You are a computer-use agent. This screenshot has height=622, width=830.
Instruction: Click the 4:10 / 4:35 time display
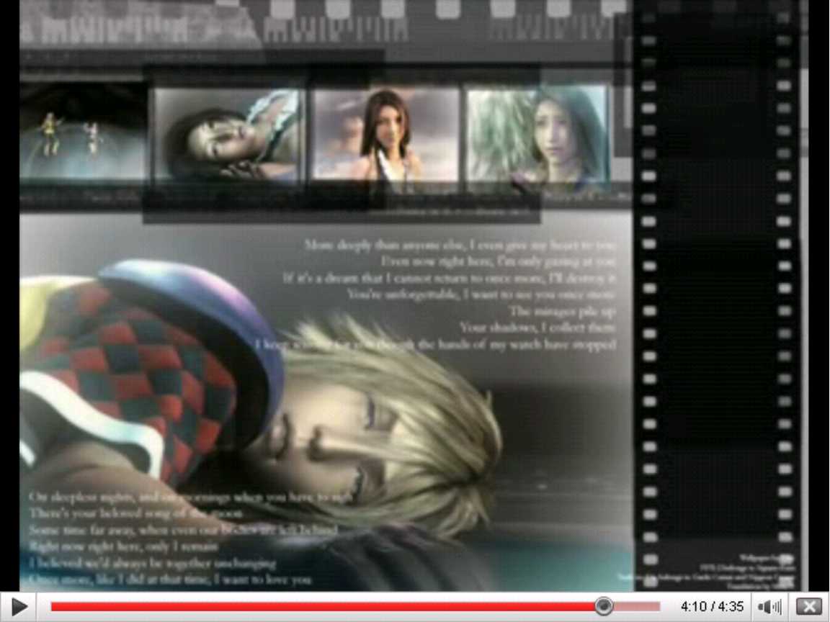[x=712, y=607]
